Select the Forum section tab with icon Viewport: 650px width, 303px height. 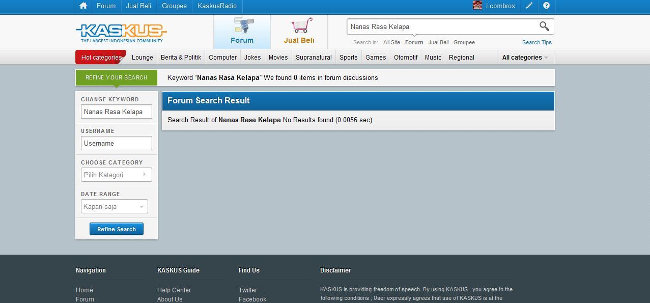coord(242,32)
